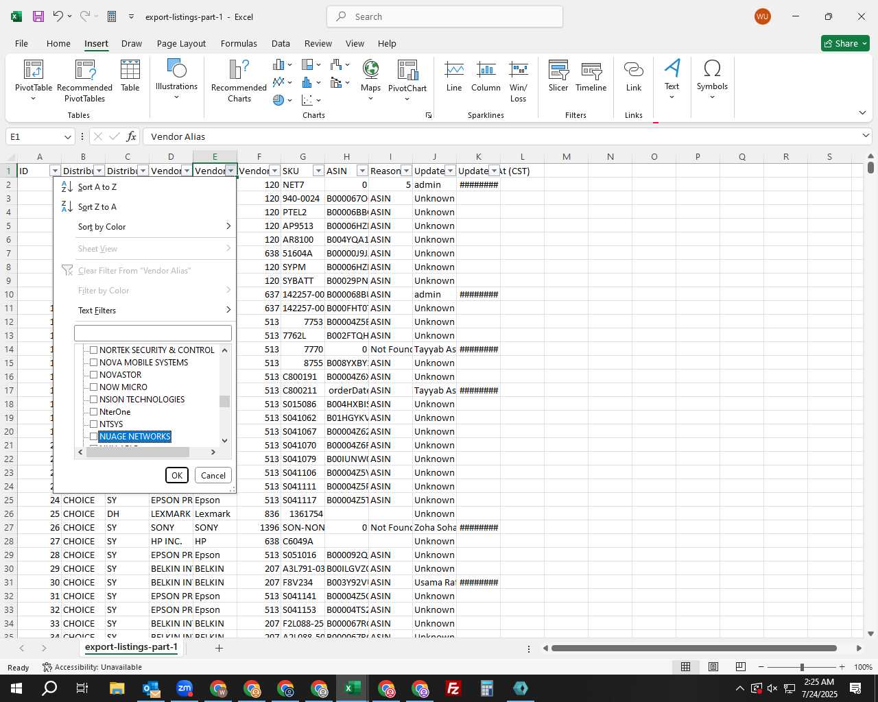Insert a Link
The image size is (878, 702).
click(634, 75)
